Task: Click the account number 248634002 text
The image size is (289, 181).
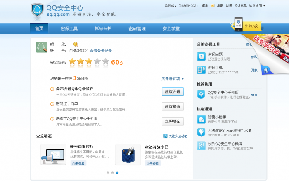Action: [x=78, y=51]
